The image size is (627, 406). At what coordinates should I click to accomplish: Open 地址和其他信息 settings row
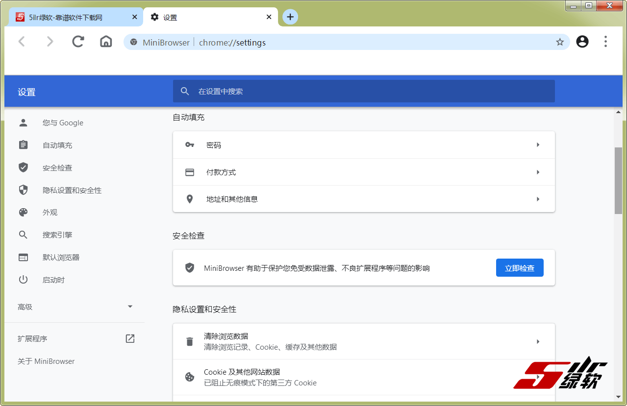pos(364,199)
